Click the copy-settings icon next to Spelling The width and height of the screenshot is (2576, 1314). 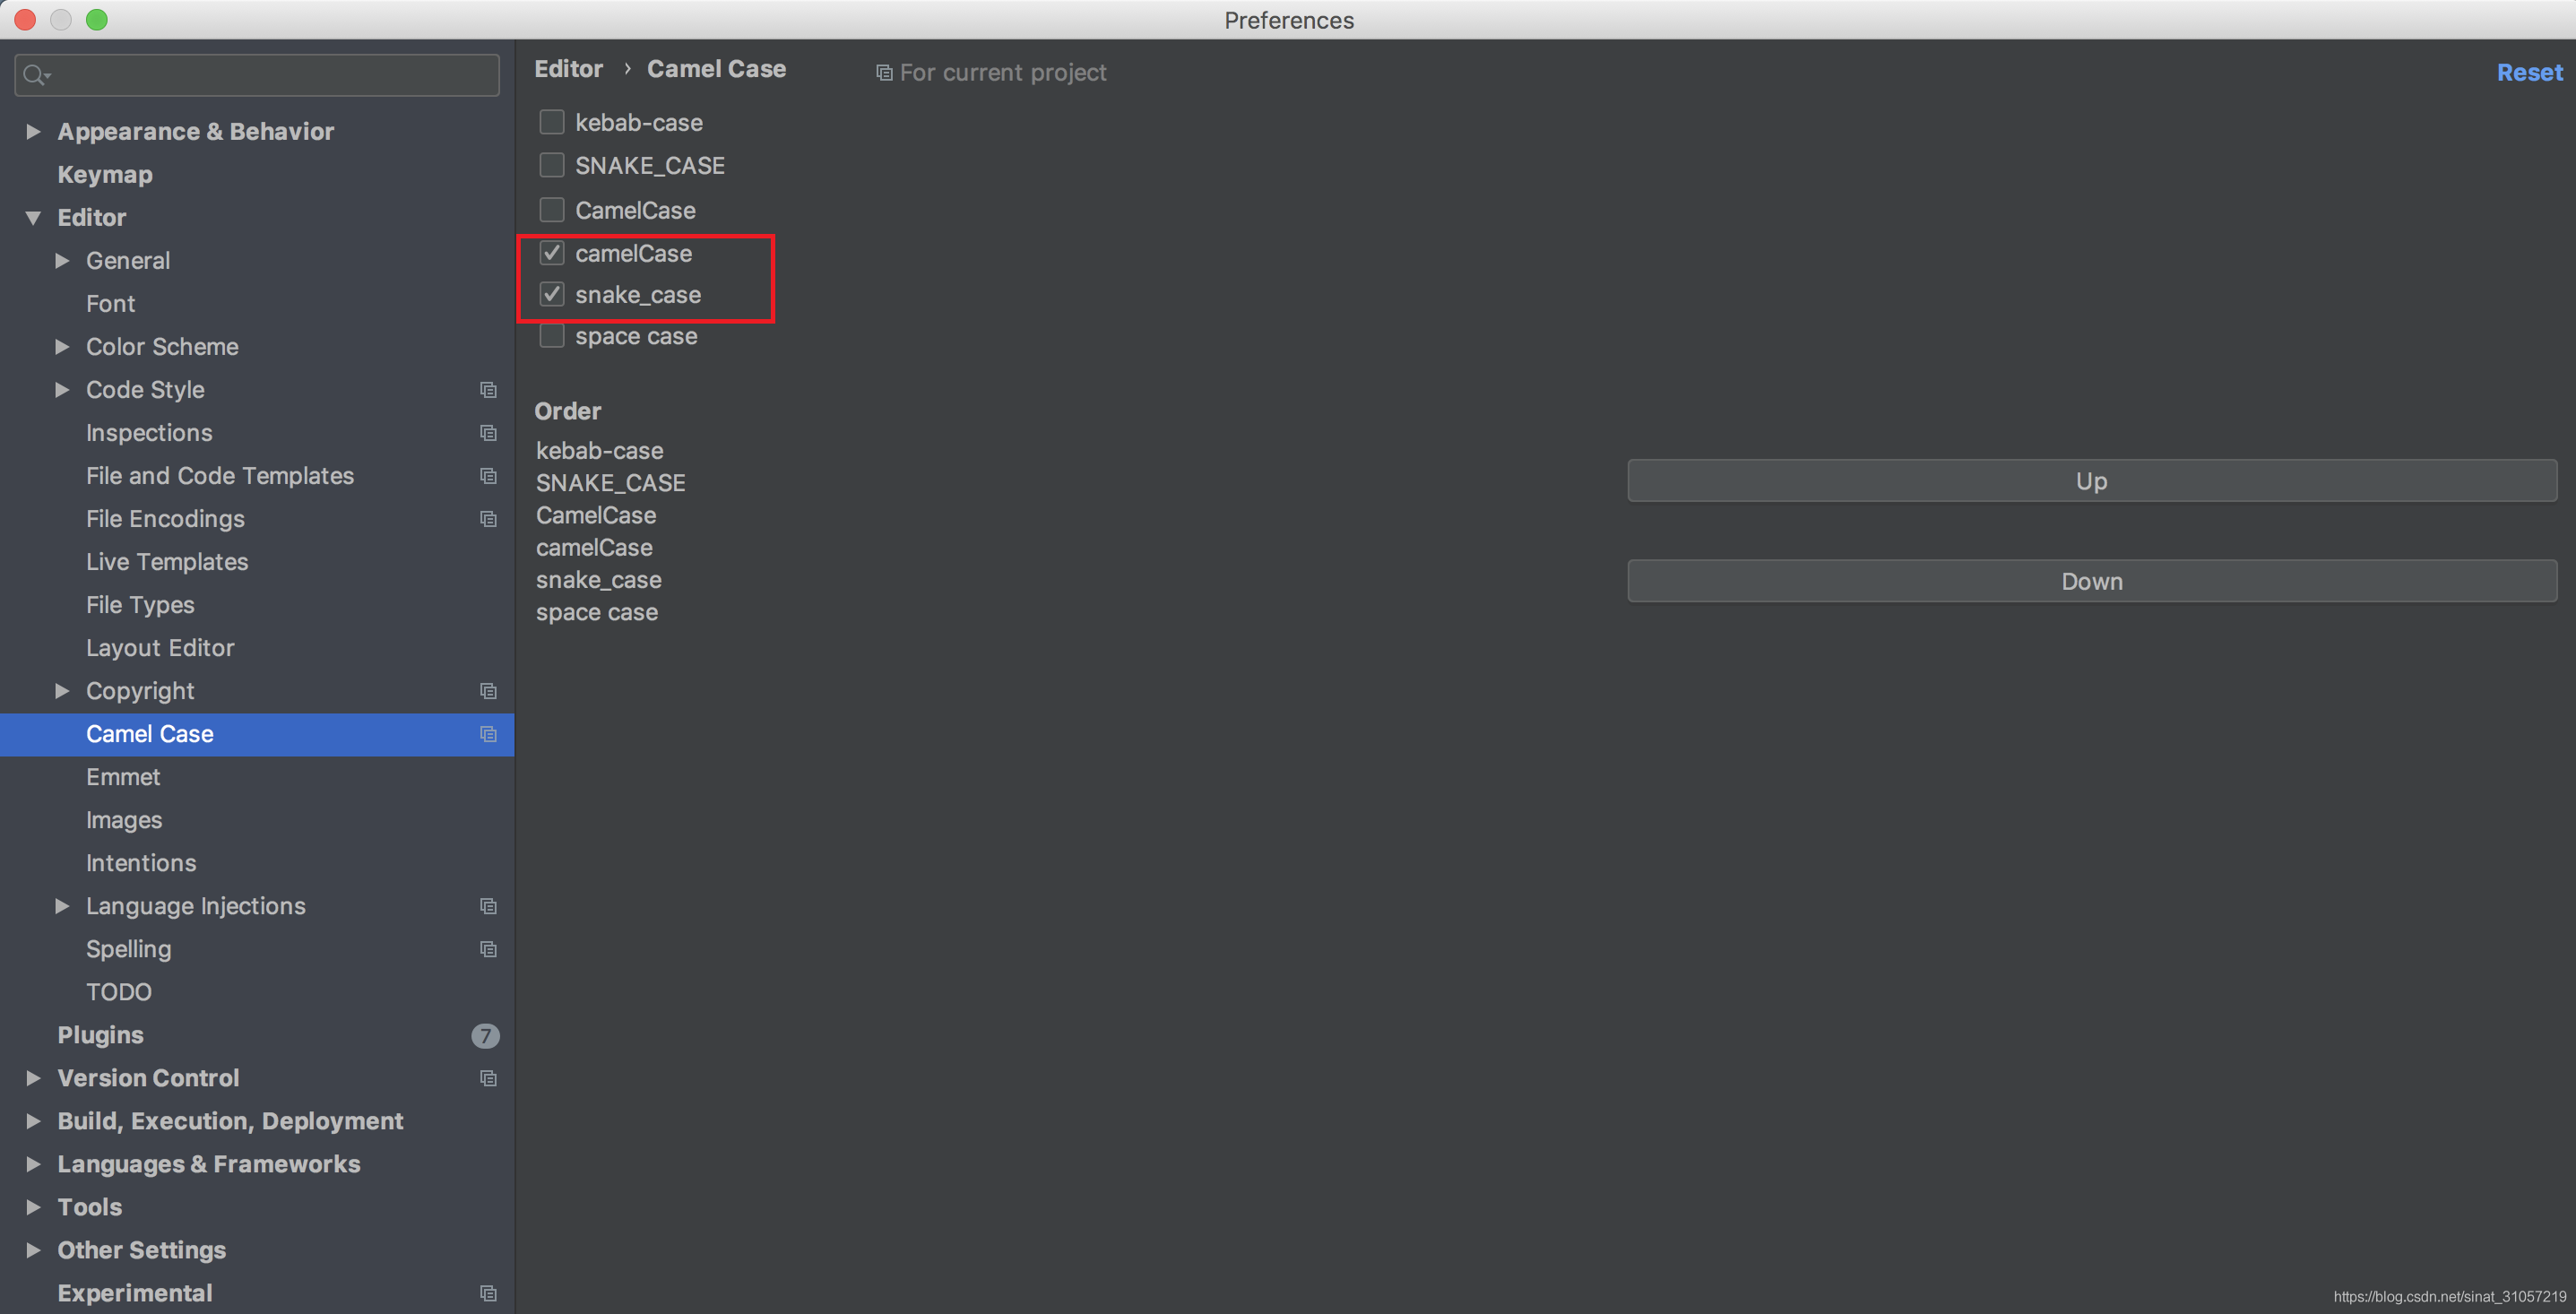click(488, 948)
